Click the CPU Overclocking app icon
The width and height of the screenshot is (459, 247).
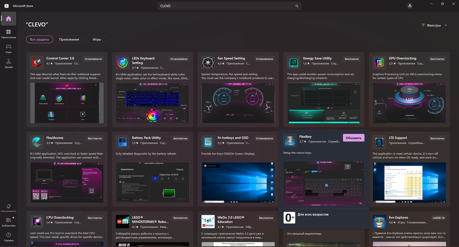click(x=37, y=221)
